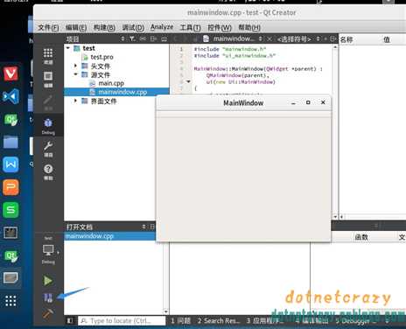Click the Type to locate field
Viewport: 406px width, 329px height.
pyautogui.click(x=122, y=320)
